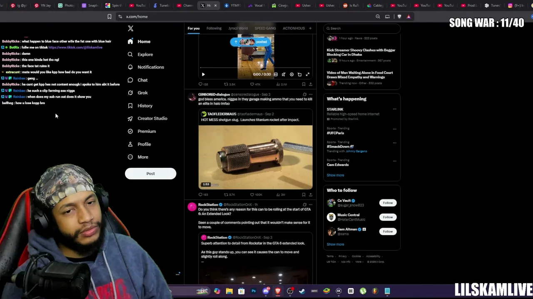The height and width of the screenshot is (299, 533).
Task: Open the X logo home icon
Action: click(x=130, y=28)
